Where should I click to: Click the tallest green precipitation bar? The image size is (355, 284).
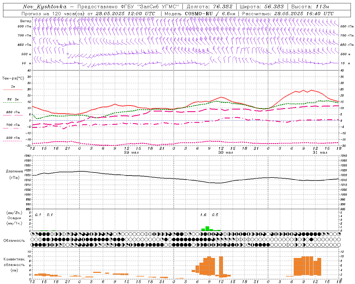coord(207,229)
